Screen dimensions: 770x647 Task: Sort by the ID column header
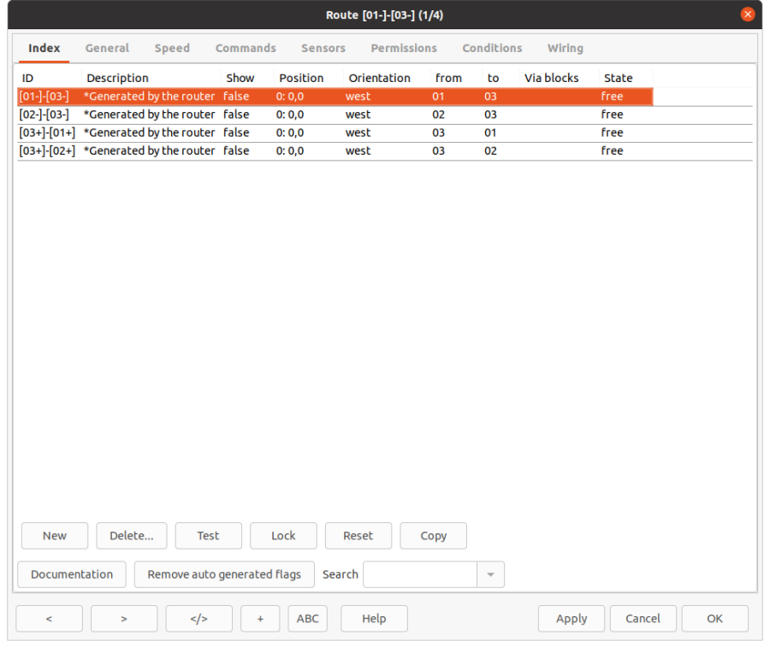(49, 78)
